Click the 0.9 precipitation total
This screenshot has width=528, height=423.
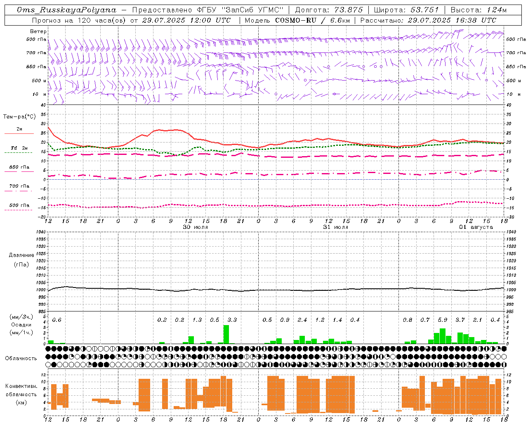click(285, 320)
